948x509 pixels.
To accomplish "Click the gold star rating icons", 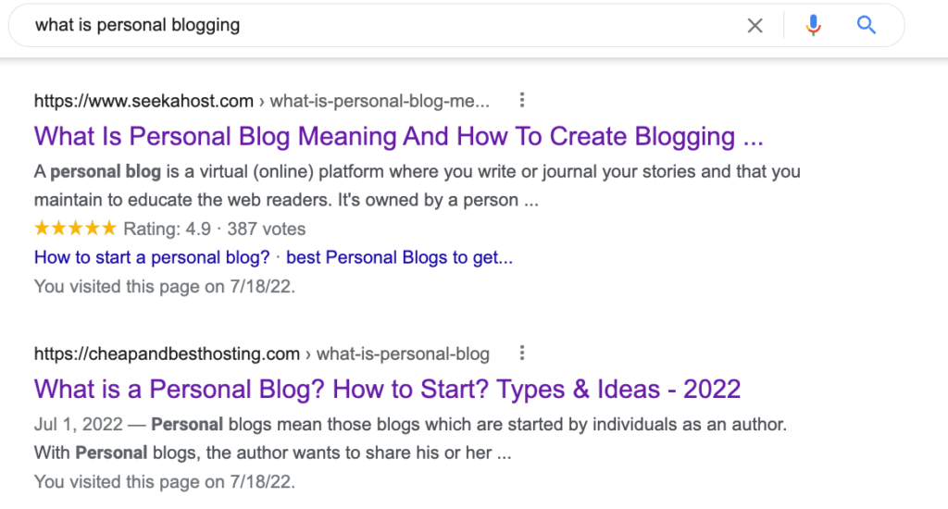I will point(75,229).
